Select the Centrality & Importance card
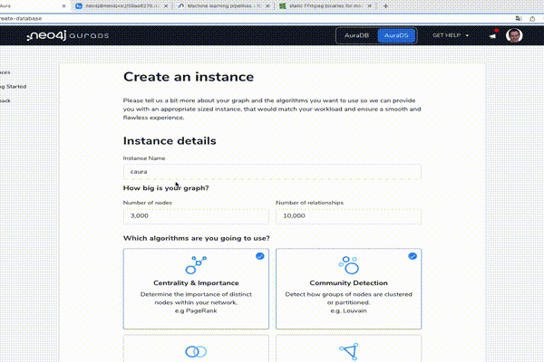544x362 pixels. tap(196, 289)
